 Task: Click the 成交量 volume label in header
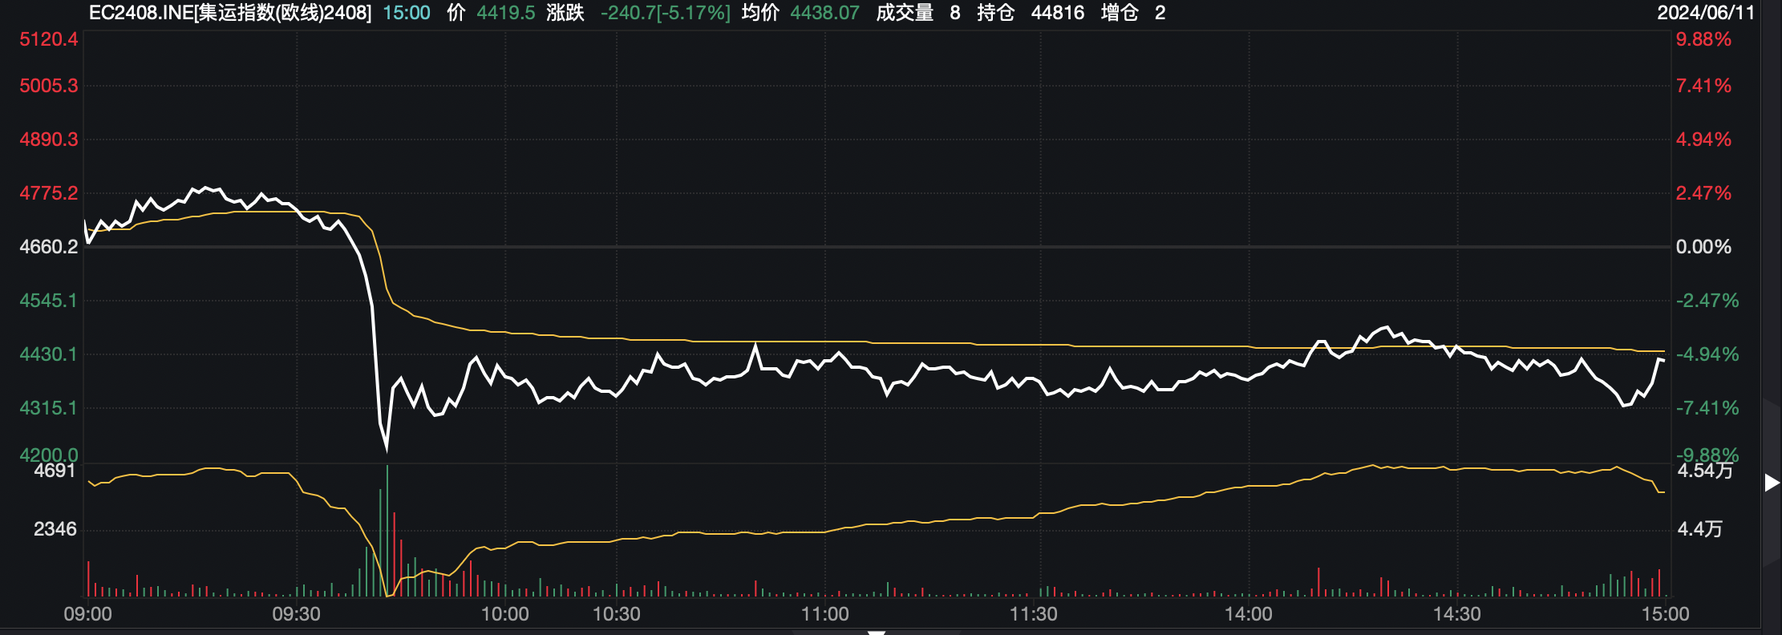(905, 13)
